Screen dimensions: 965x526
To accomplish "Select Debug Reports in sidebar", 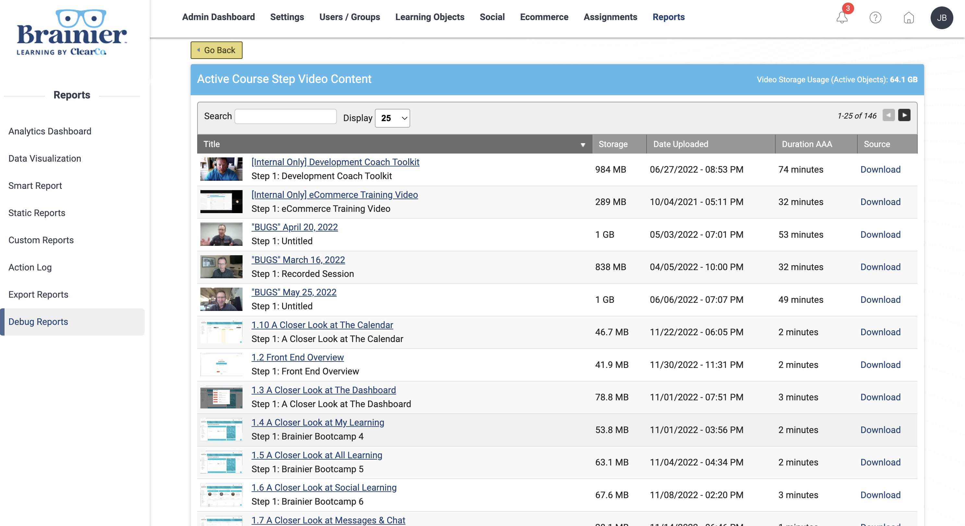I will pos(72,322).
